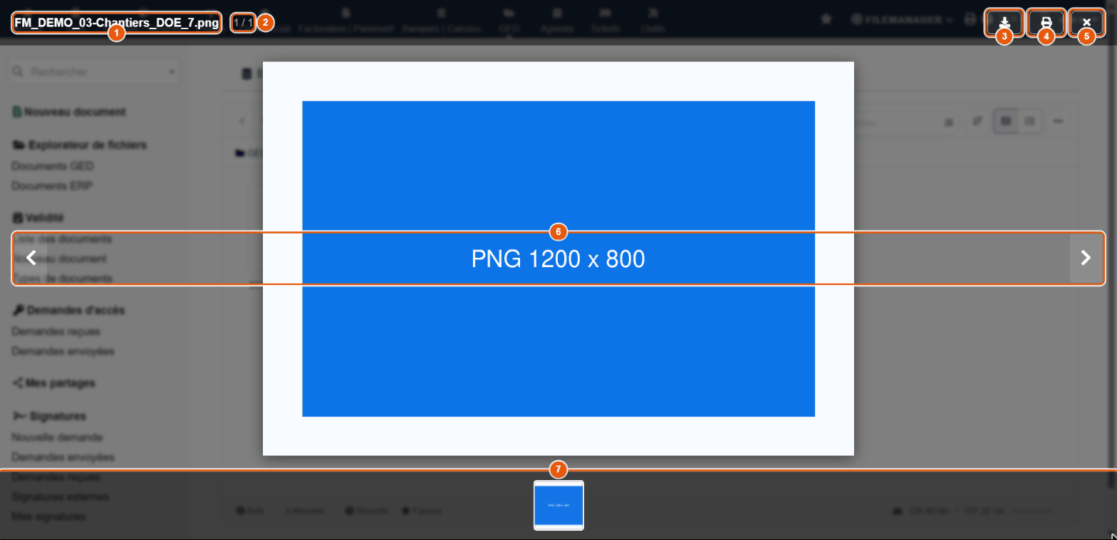Print the image using the viewer's printer icon
The height and width of the screenshot is (540, 1117).
pos(1046,23)
